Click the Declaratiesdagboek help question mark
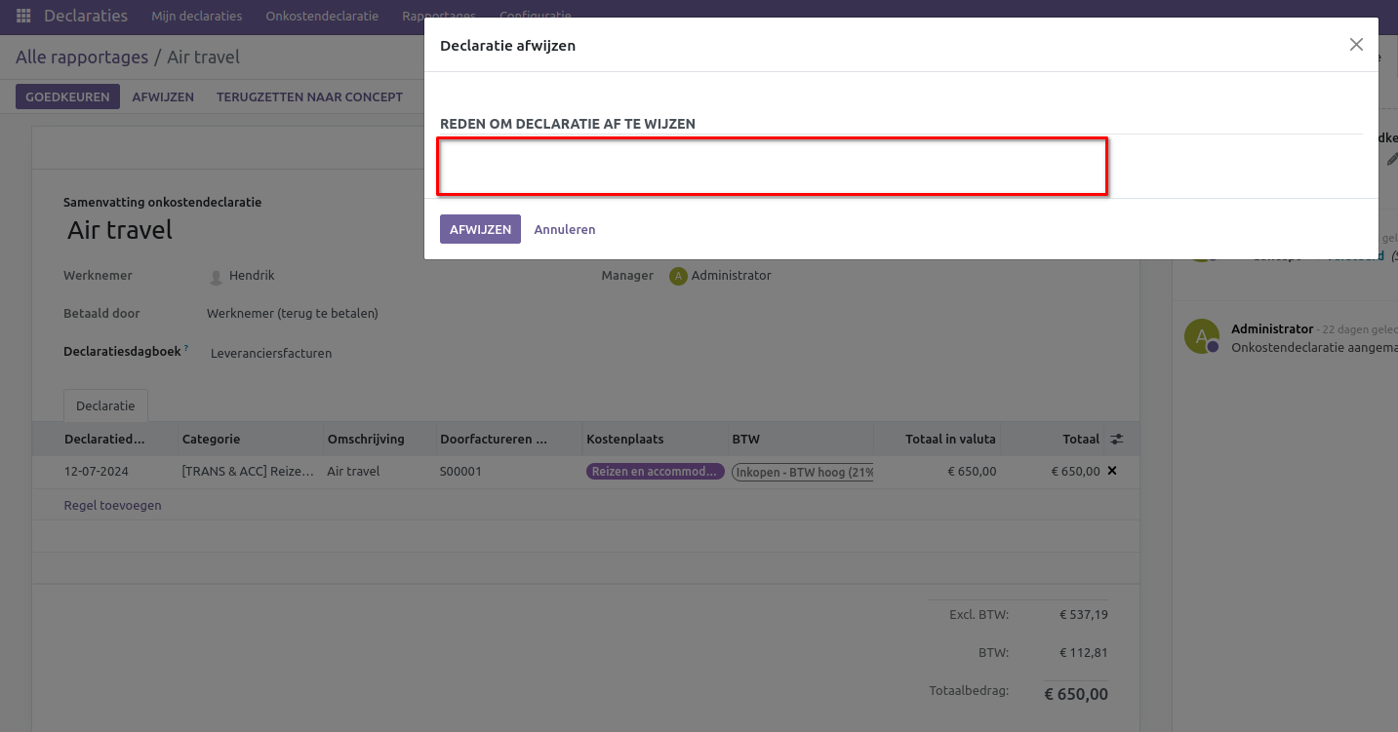This screenshot has width=1398, height=732. 186,348
